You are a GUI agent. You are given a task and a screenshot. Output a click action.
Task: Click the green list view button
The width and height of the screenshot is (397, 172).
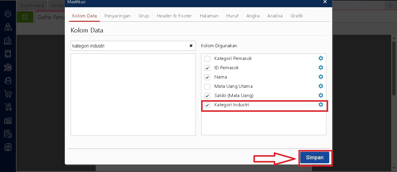pos(25,17)
